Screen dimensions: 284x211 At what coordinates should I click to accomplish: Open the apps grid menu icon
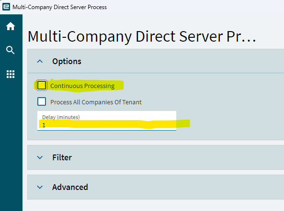11,74
